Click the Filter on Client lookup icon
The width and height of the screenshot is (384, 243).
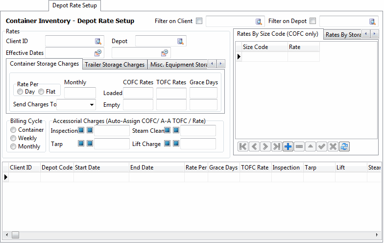coord(259,21)
